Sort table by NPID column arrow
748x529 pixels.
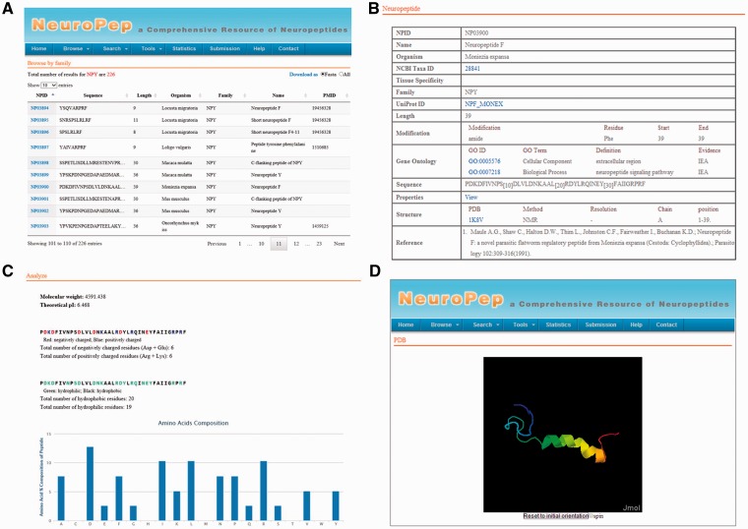point(52,95)
